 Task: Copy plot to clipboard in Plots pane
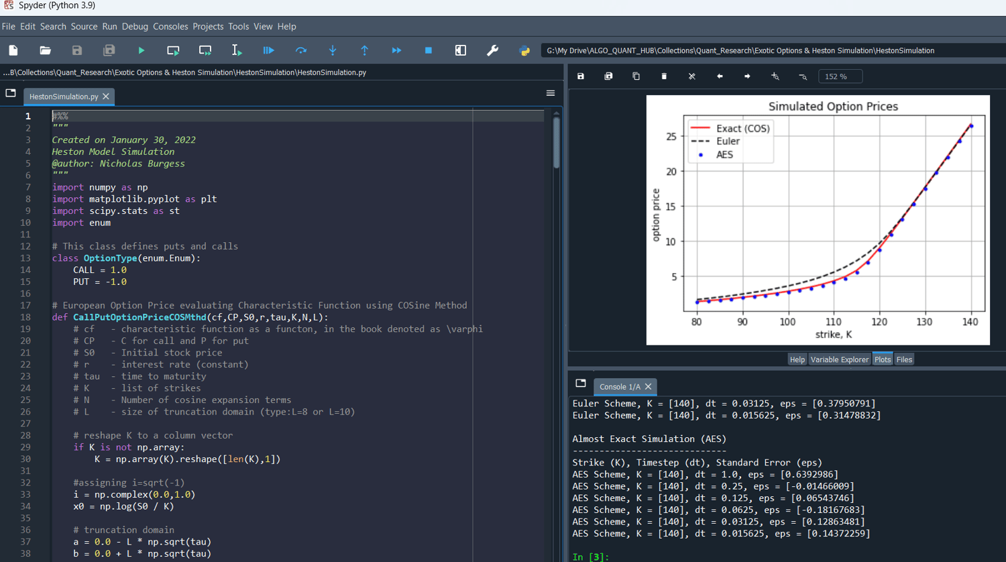(x=636, y=76)
